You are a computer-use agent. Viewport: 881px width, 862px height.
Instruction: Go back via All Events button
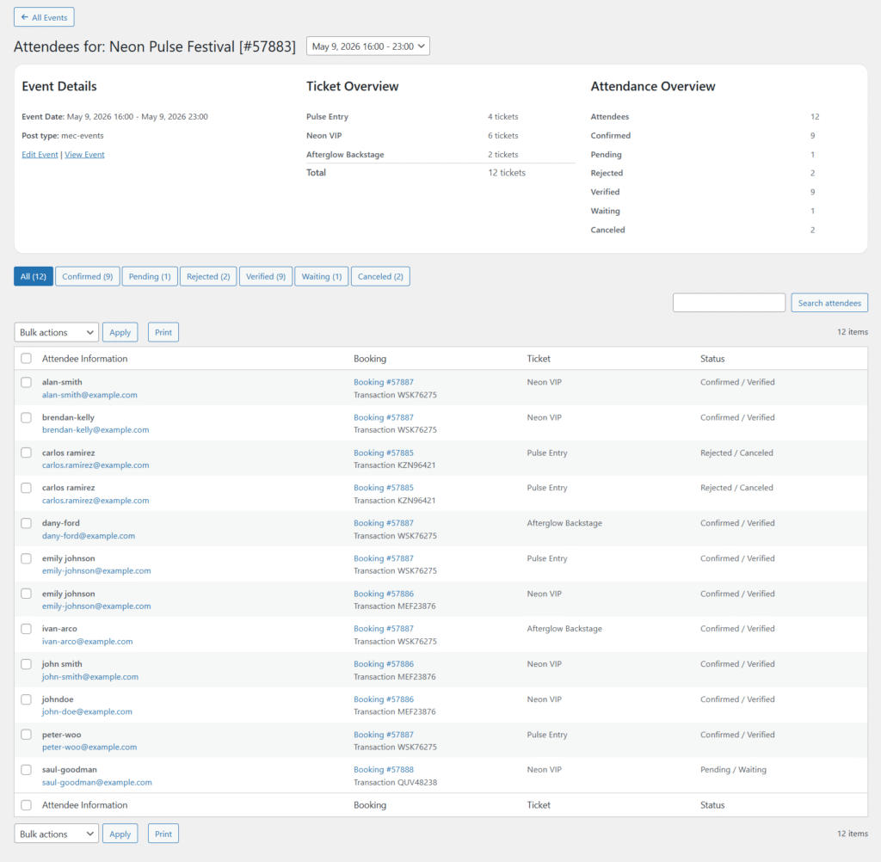[44, 17]
